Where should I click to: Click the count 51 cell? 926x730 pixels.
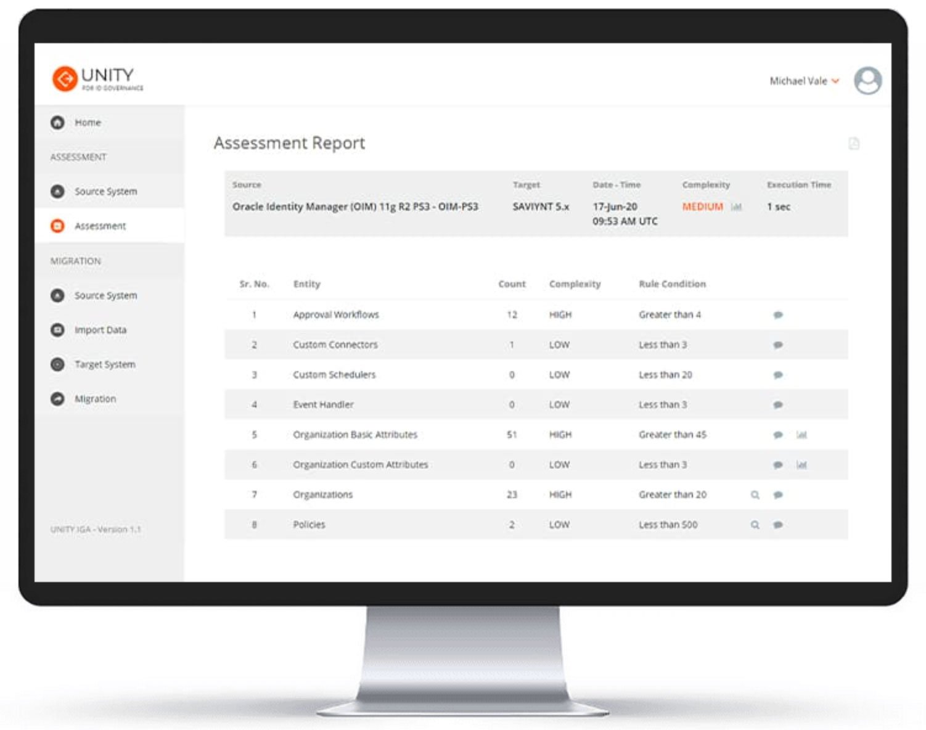click(512, 435)
